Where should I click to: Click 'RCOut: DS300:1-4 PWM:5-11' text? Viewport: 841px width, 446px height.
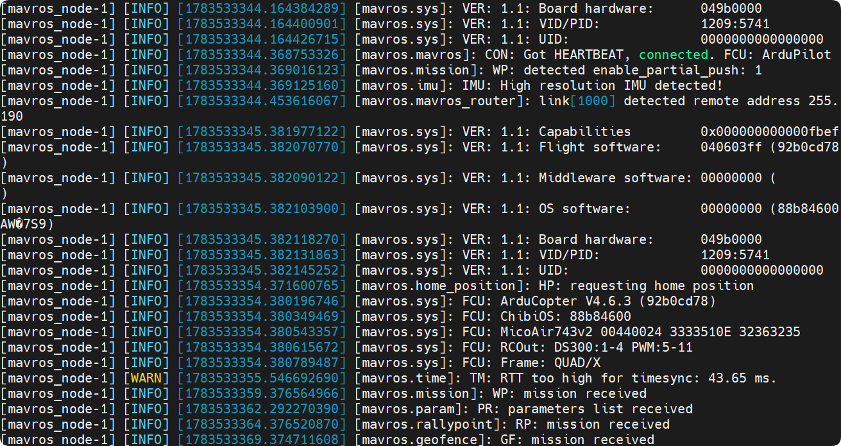pos(597,347)
